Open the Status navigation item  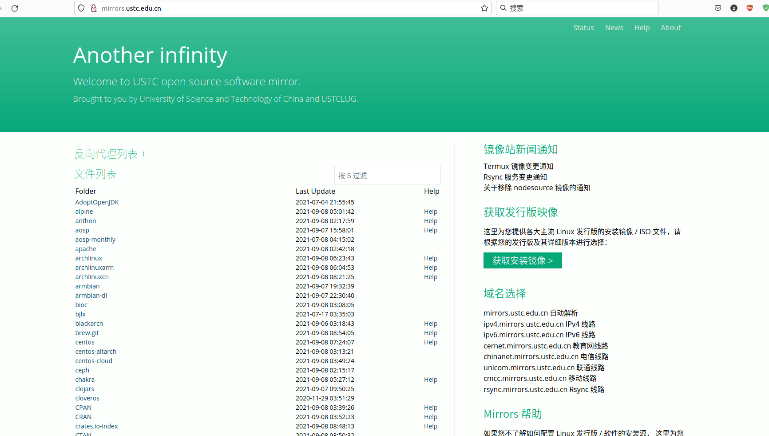click(583, 28)
